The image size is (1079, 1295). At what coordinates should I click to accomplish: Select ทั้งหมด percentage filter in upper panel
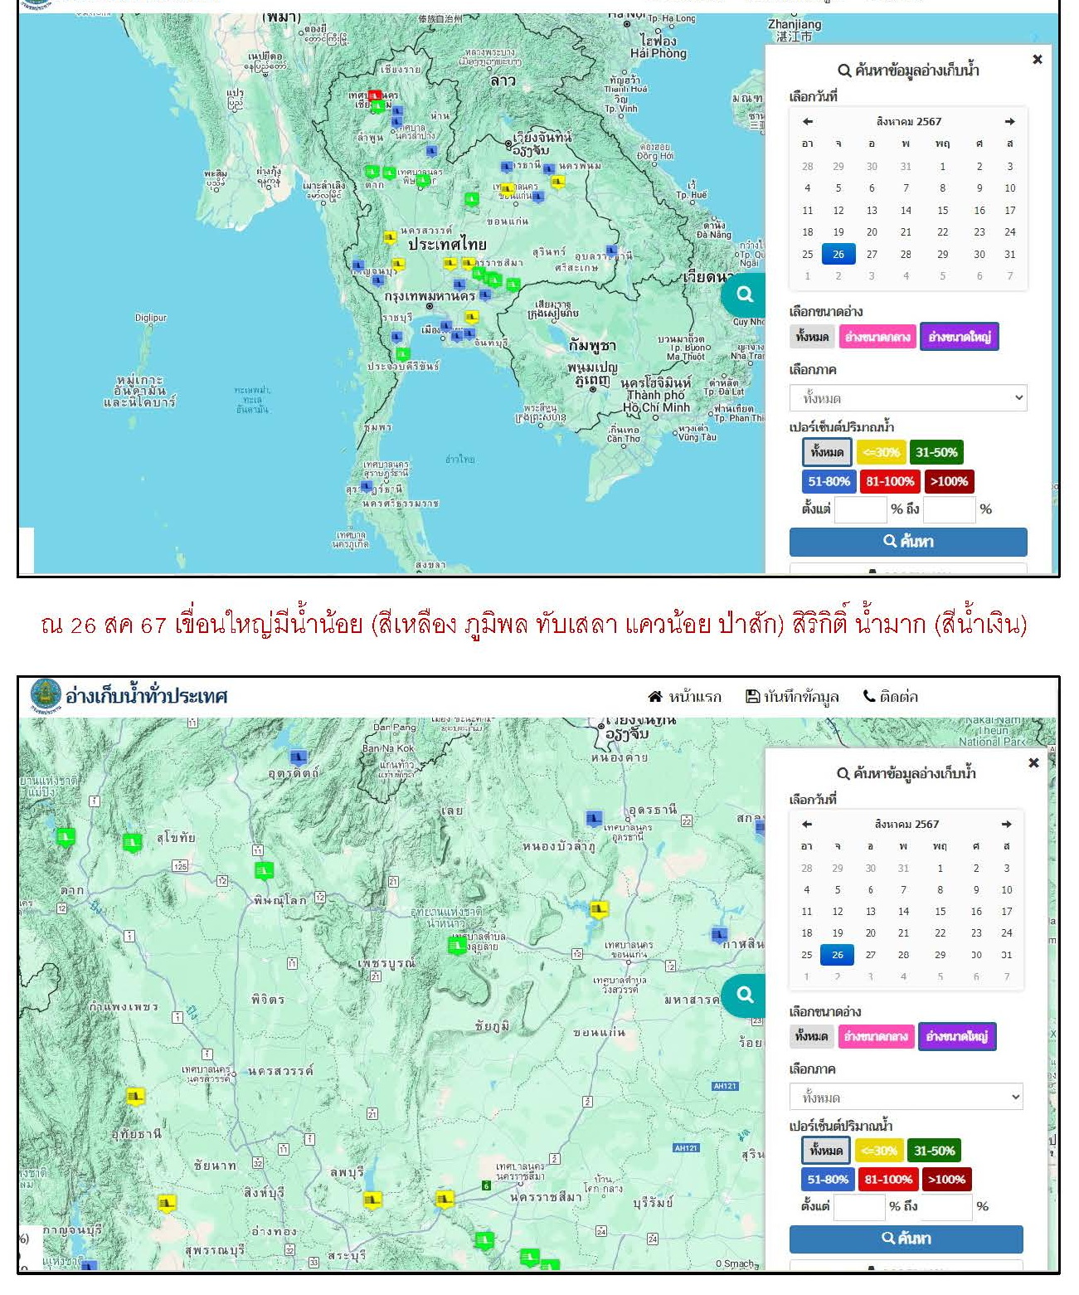pyautogui.click(x=827, y=453)
